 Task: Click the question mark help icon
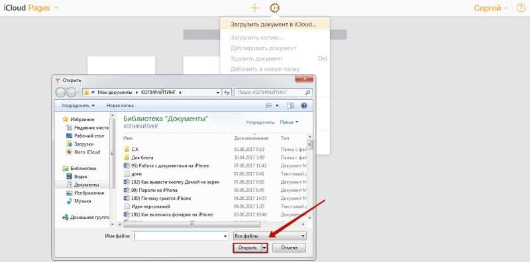pyautogui.click(x=521, y=8)
